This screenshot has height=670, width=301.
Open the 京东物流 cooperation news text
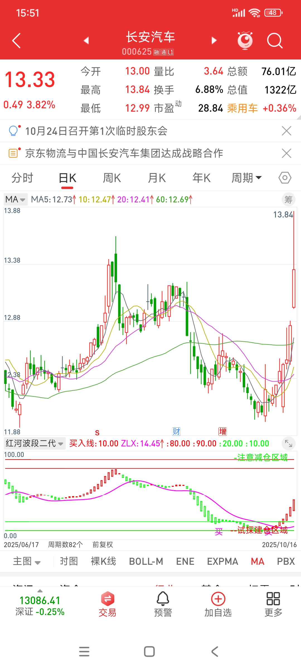(x=124, y=153)
